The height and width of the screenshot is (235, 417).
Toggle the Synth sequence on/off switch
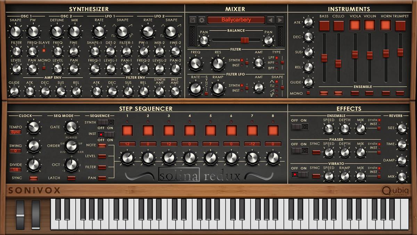(106, 122)
